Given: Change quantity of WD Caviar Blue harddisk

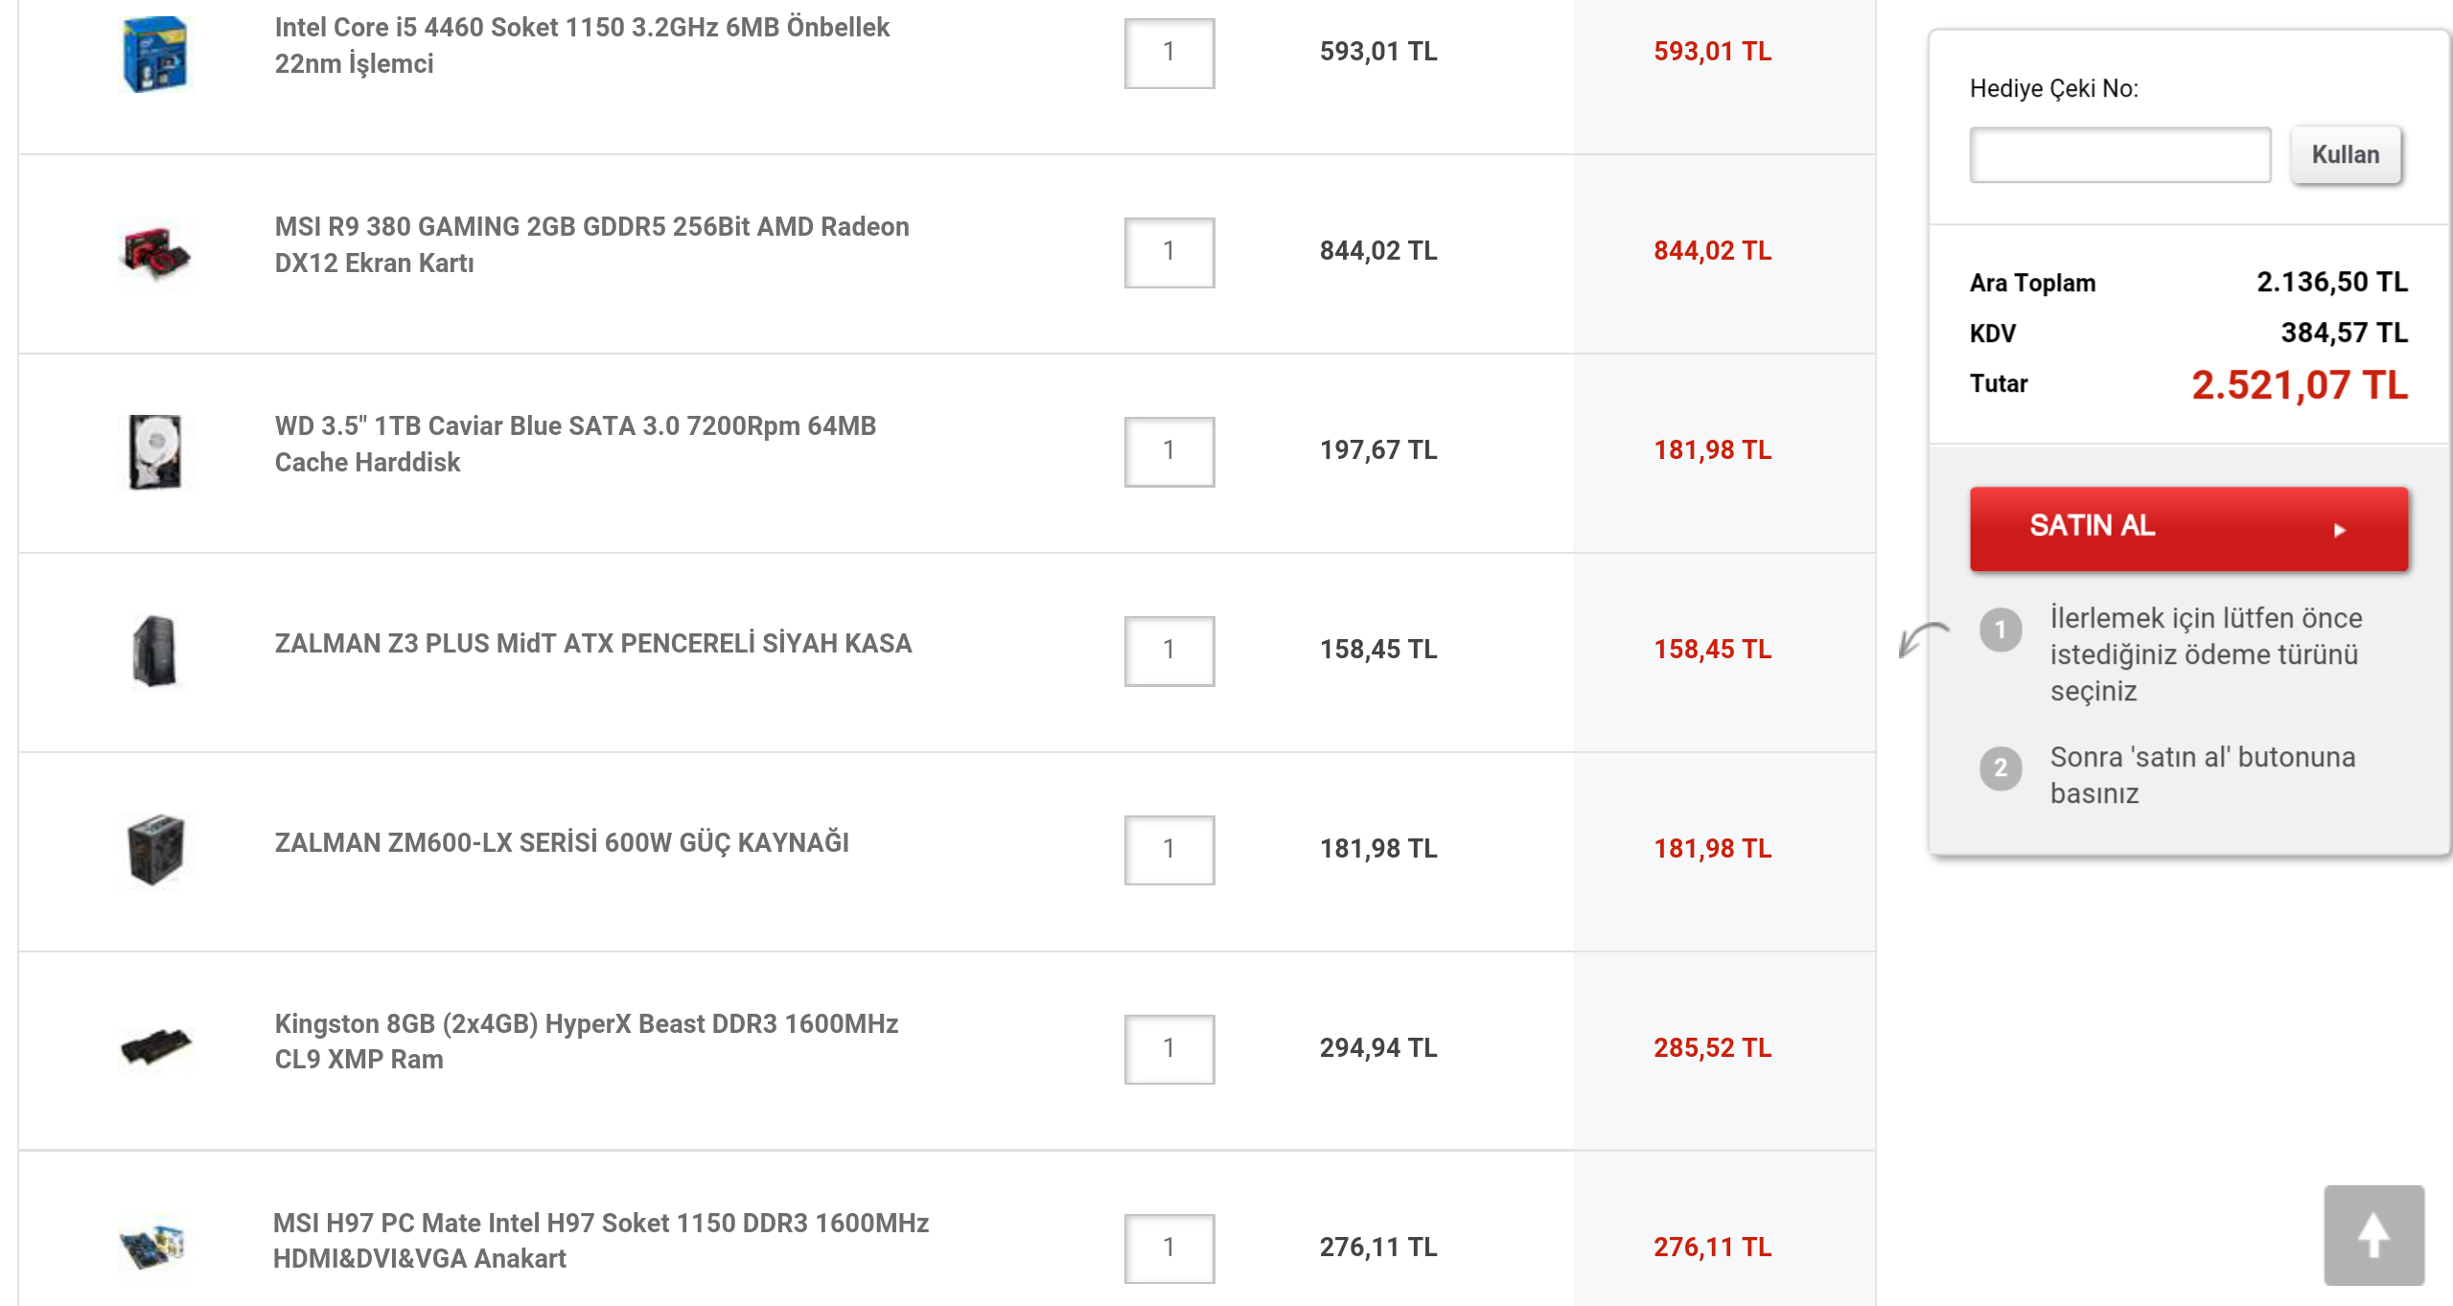Looking at the screenshot, I should pos(1169,452).
